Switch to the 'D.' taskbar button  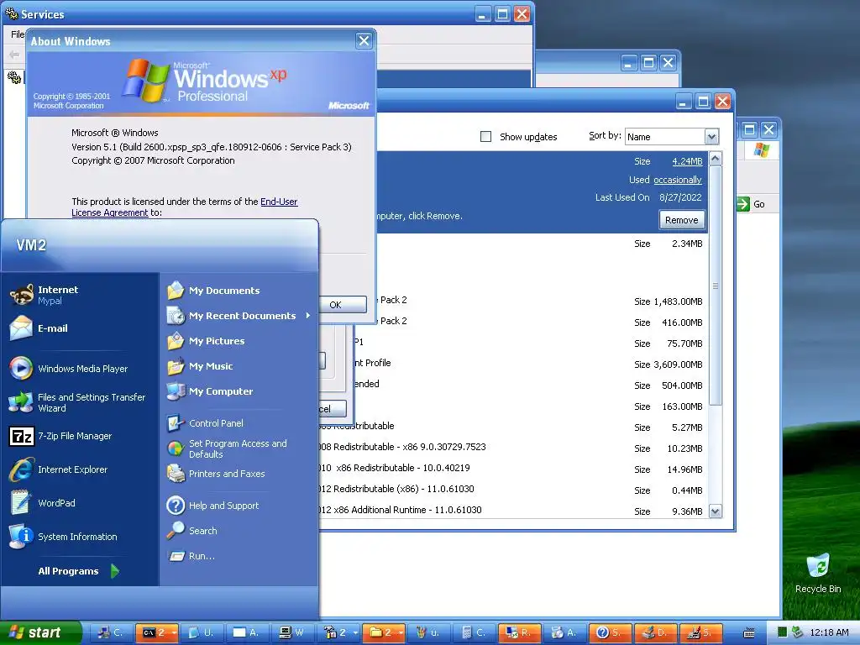click(655, 632)
